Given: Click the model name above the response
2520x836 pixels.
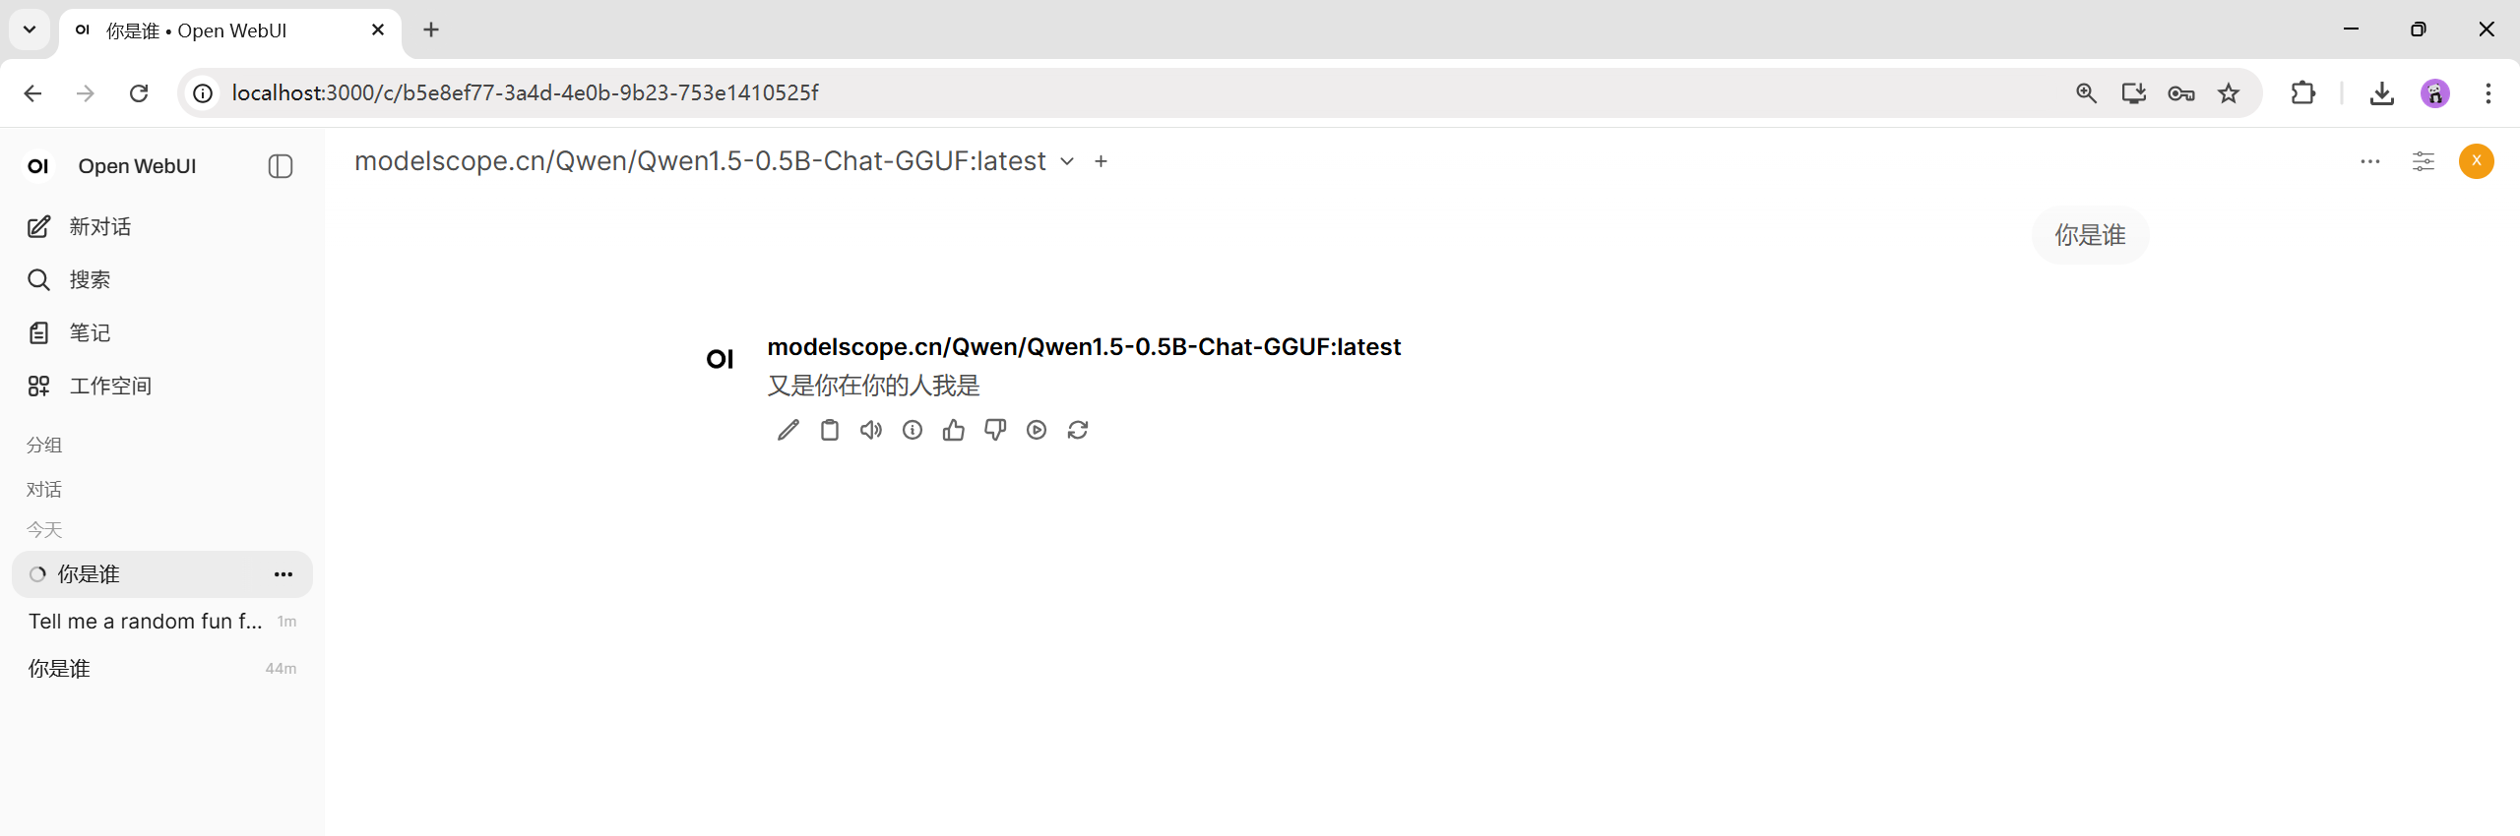Looking at the screenshot, I should pyautogui.click(x=1084, y=347).
